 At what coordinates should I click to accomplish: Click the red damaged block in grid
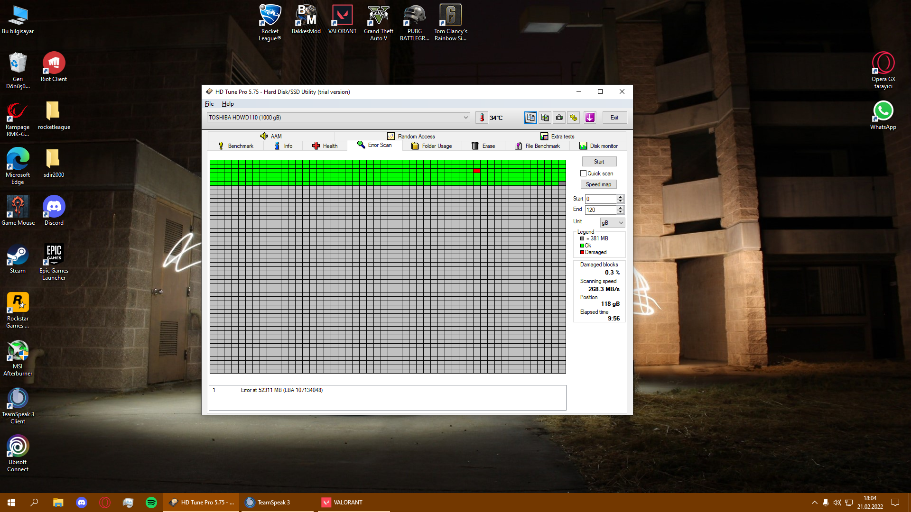click(477, 170)
